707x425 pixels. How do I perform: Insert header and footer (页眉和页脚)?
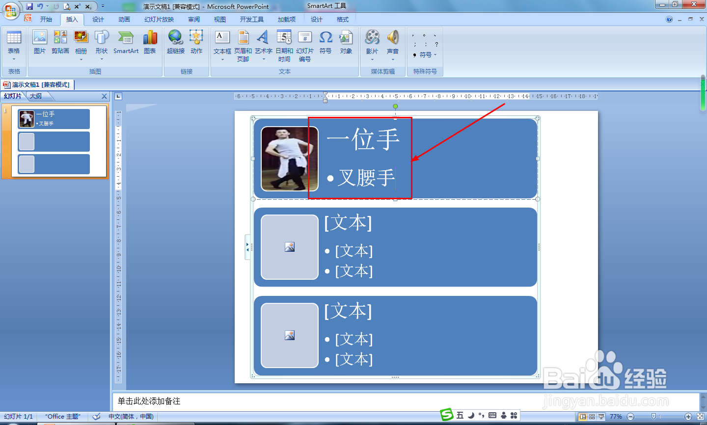tap(243, 46)
